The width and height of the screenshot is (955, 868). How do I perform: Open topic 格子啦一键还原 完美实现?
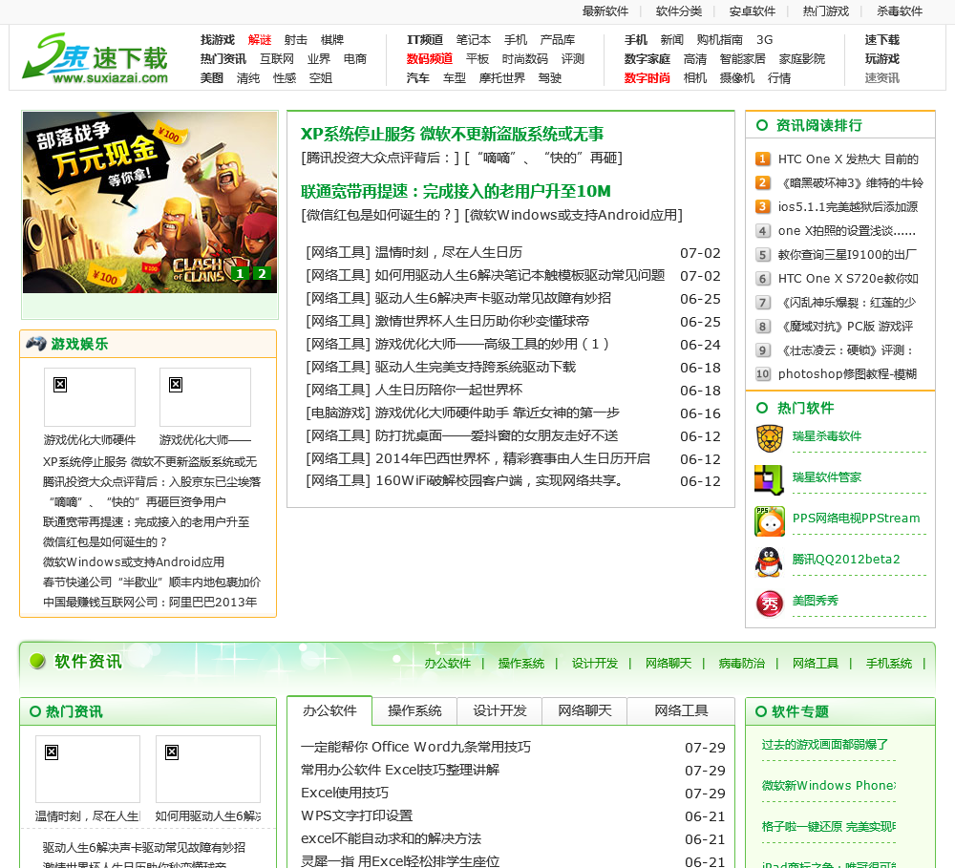pyautogui.click(x=828, y=827)
